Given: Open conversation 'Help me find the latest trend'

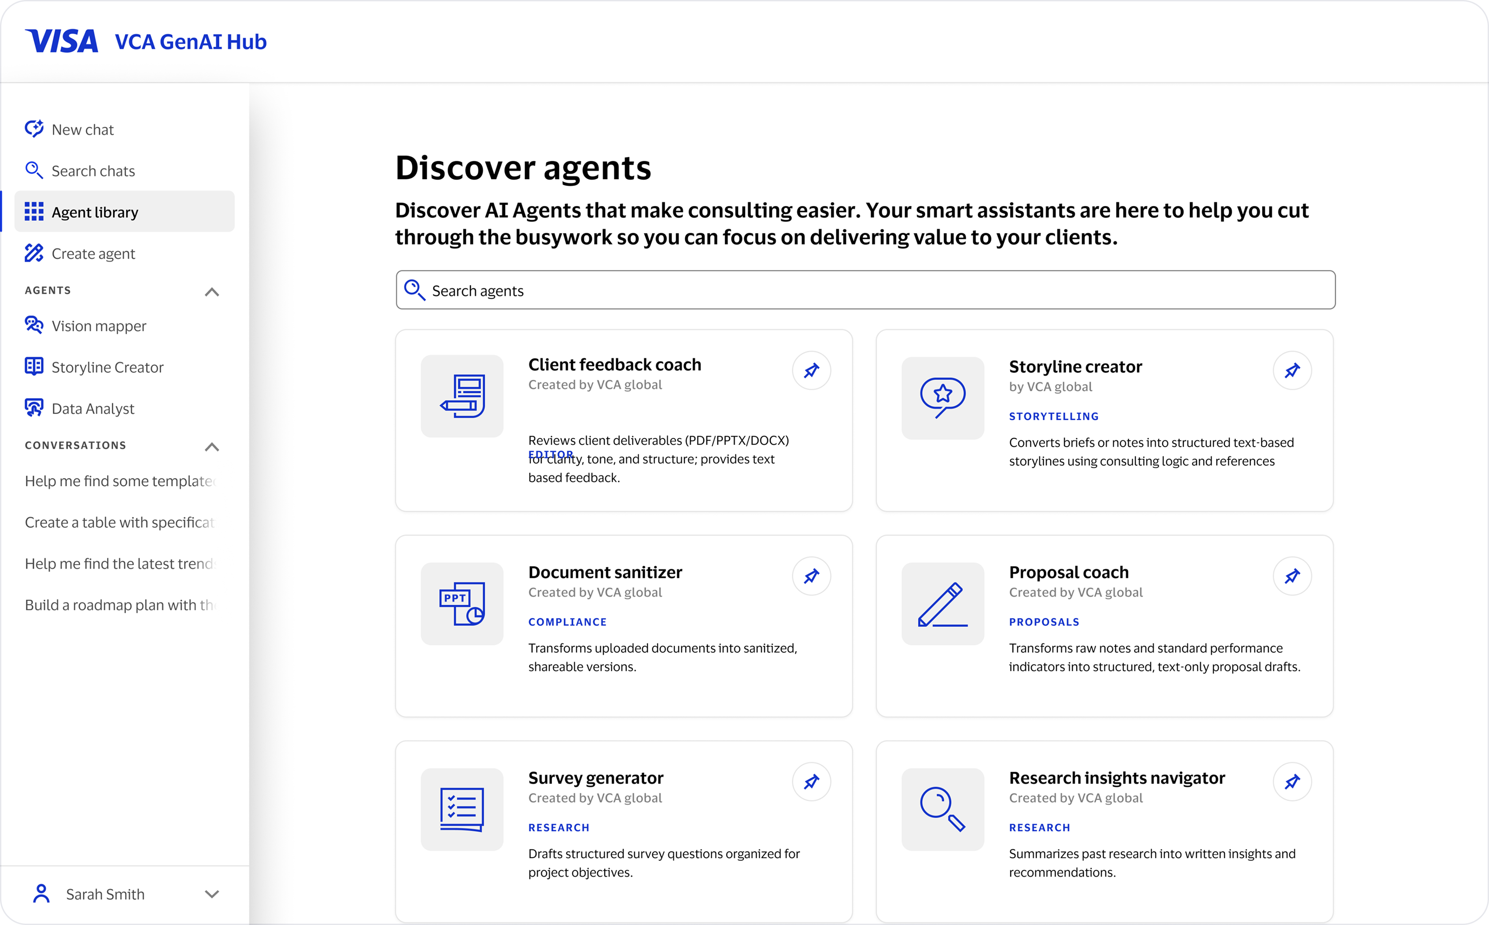Looking at the screenshot, I should 121,563.
